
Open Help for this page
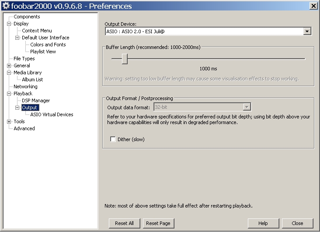coord(263,223)
